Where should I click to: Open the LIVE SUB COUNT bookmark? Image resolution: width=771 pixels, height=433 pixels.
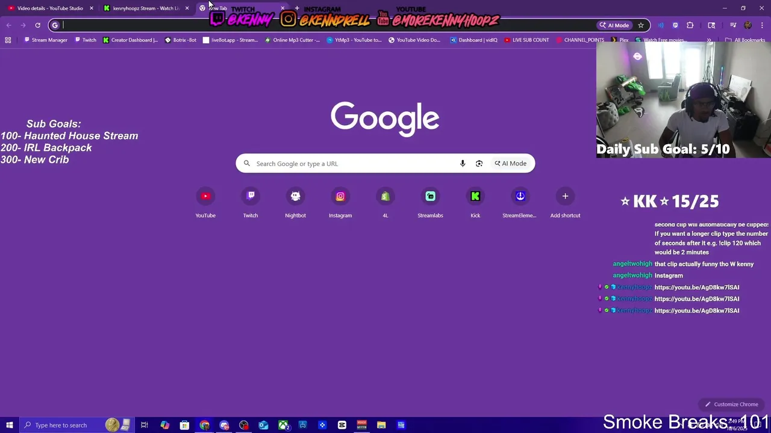pos(526,40)
